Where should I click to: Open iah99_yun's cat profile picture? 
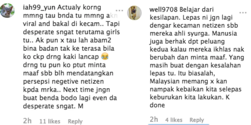(7, 10)
